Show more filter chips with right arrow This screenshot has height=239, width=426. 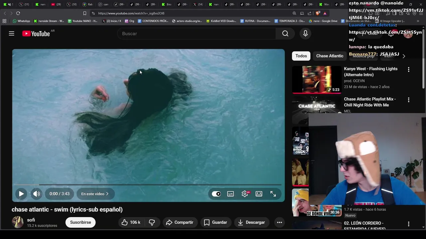[x=404, y=56]
